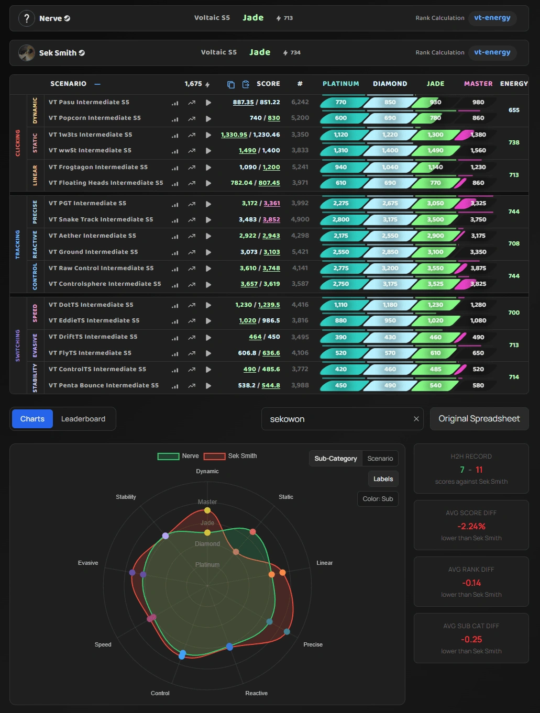Open the trend chart icon for VT Popcorn Intermediate S5
The height and width of the screenshot is (713, 540).
[192, 118]
